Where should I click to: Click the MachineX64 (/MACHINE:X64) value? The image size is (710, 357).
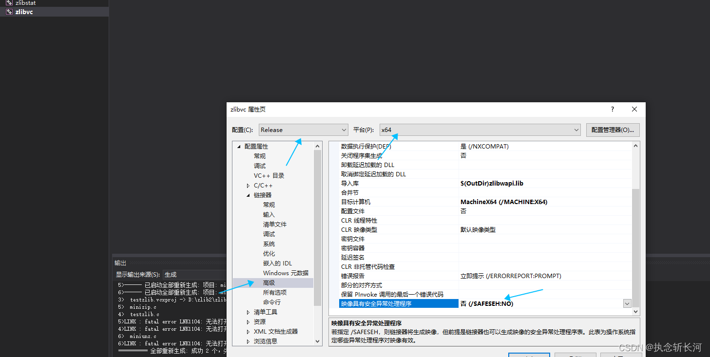pyautogui.click(x=504, y=202)
